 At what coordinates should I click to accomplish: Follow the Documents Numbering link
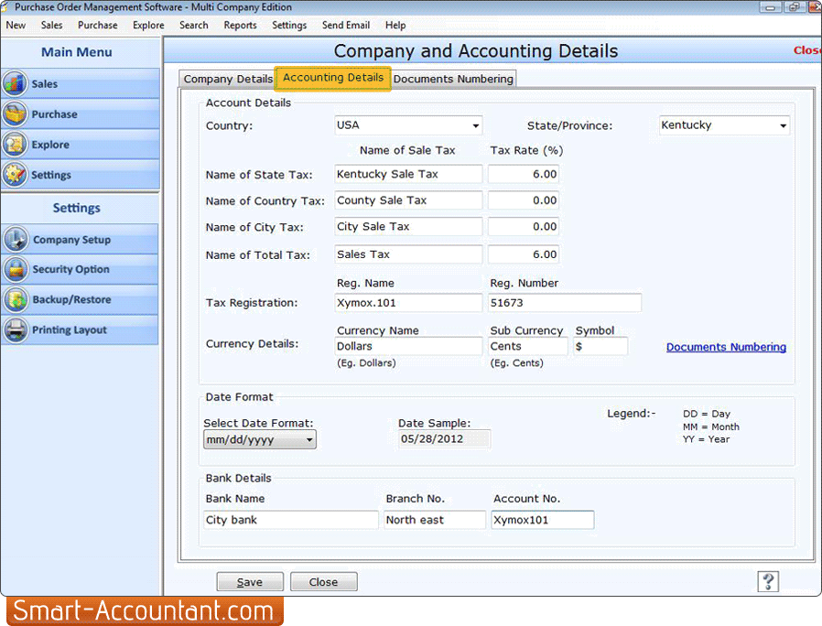pyautogui.click(x=726, y=347)
